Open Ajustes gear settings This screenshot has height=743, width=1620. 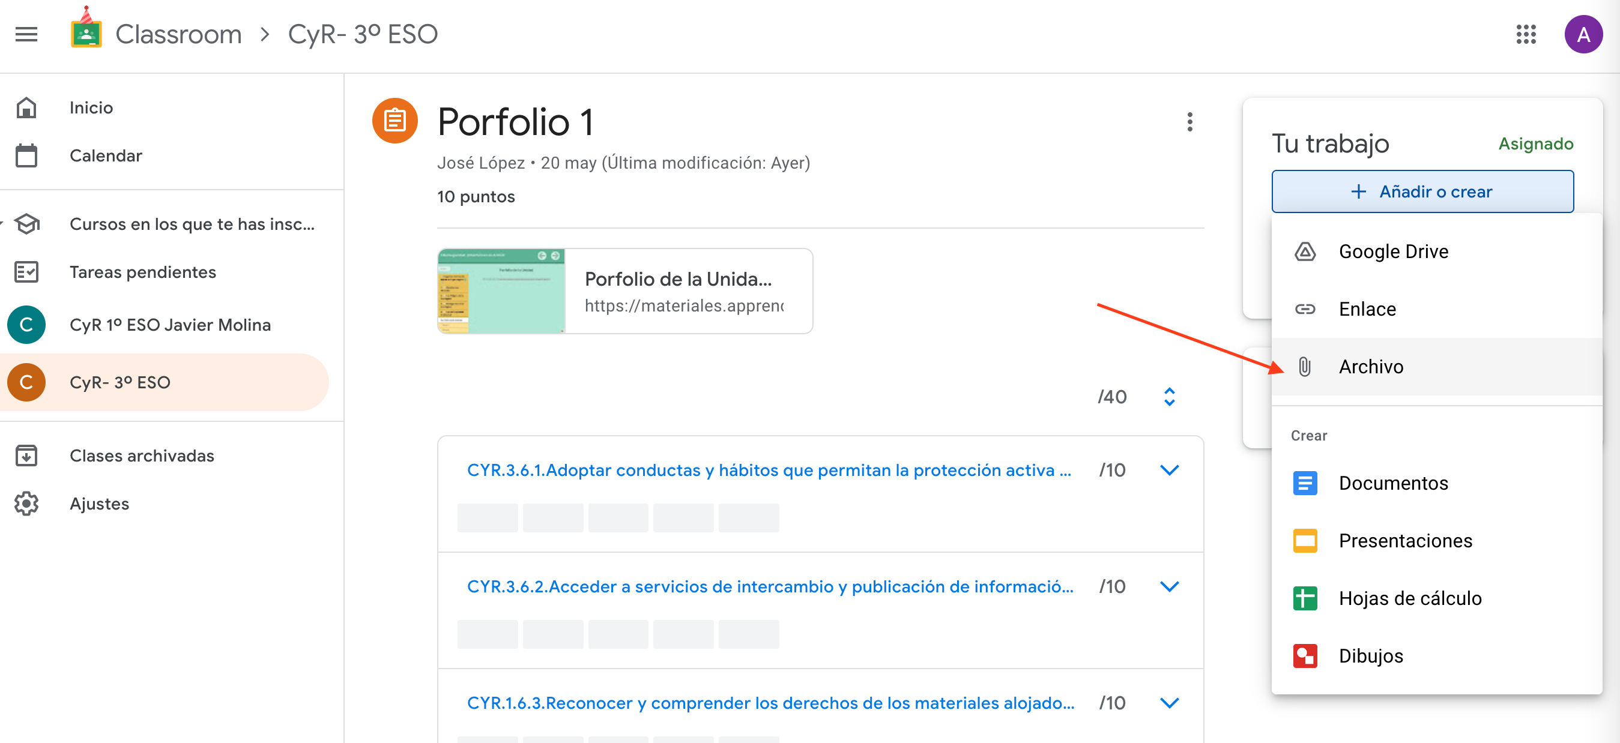(26, 504)
